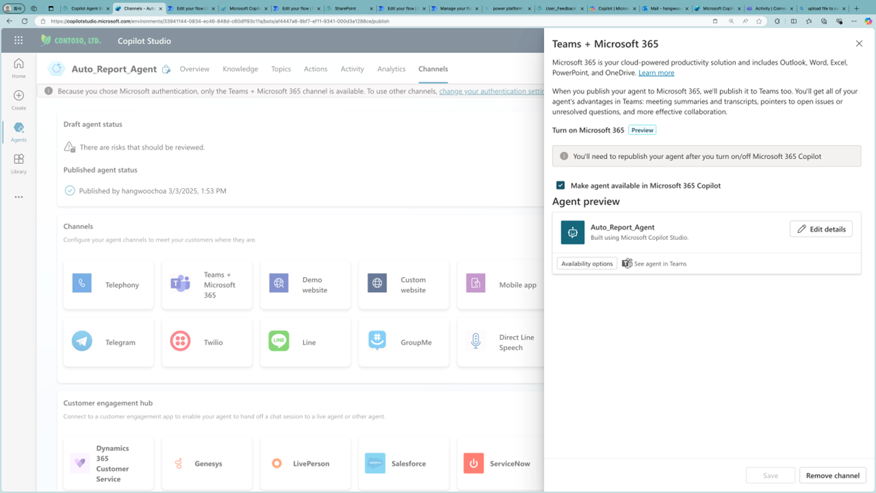
Task: Select the Line channel icon
Action: (x=278, y=341)
